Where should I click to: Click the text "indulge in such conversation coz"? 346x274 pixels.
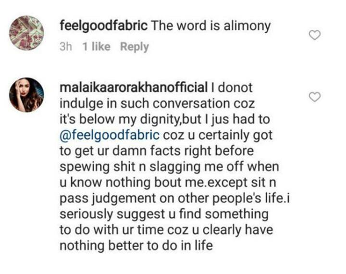[157, 103]
